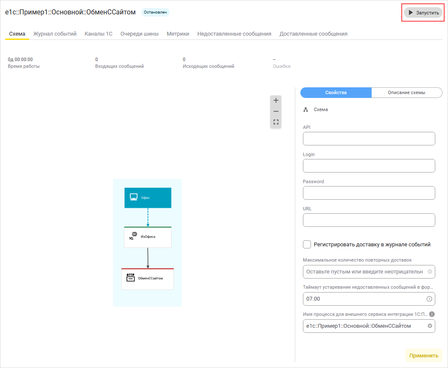448x368 pixels.
Task: Click into the Password field
Action: pyautogui.click(x=369, y=193)
